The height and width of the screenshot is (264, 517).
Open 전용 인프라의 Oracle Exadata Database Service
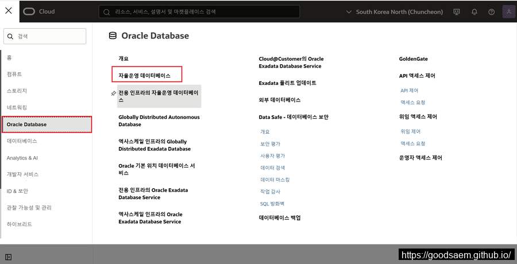tap(153, 193)
